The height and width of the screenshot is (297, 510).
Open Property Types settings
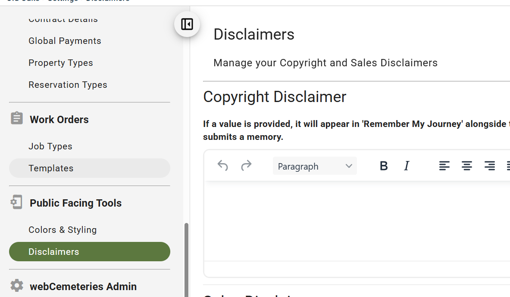pos(61,63)
